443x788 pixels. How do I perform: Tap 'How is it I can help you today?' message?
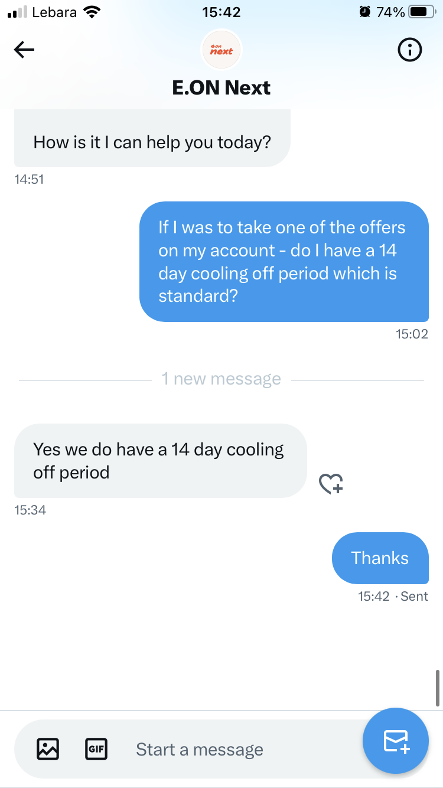click(152, 142)
